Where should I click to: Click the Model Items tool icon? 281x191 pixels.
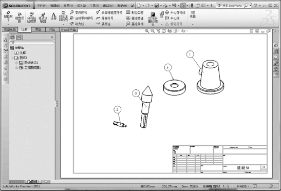(20, 17)
